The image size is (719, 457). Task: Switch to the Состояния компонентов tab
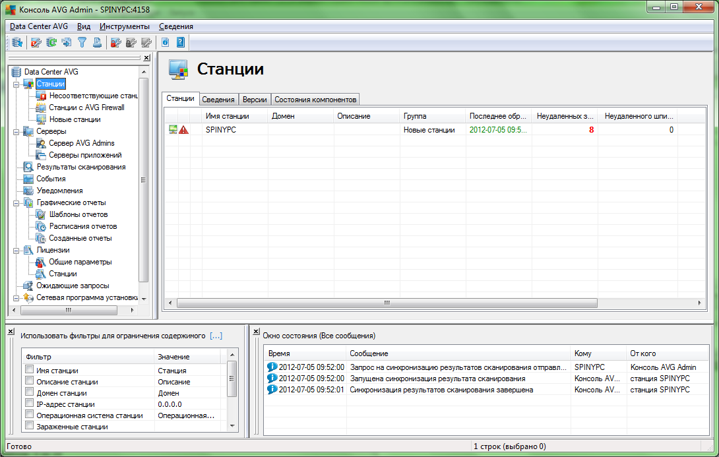pyautogui.click(x=315, y=100)
